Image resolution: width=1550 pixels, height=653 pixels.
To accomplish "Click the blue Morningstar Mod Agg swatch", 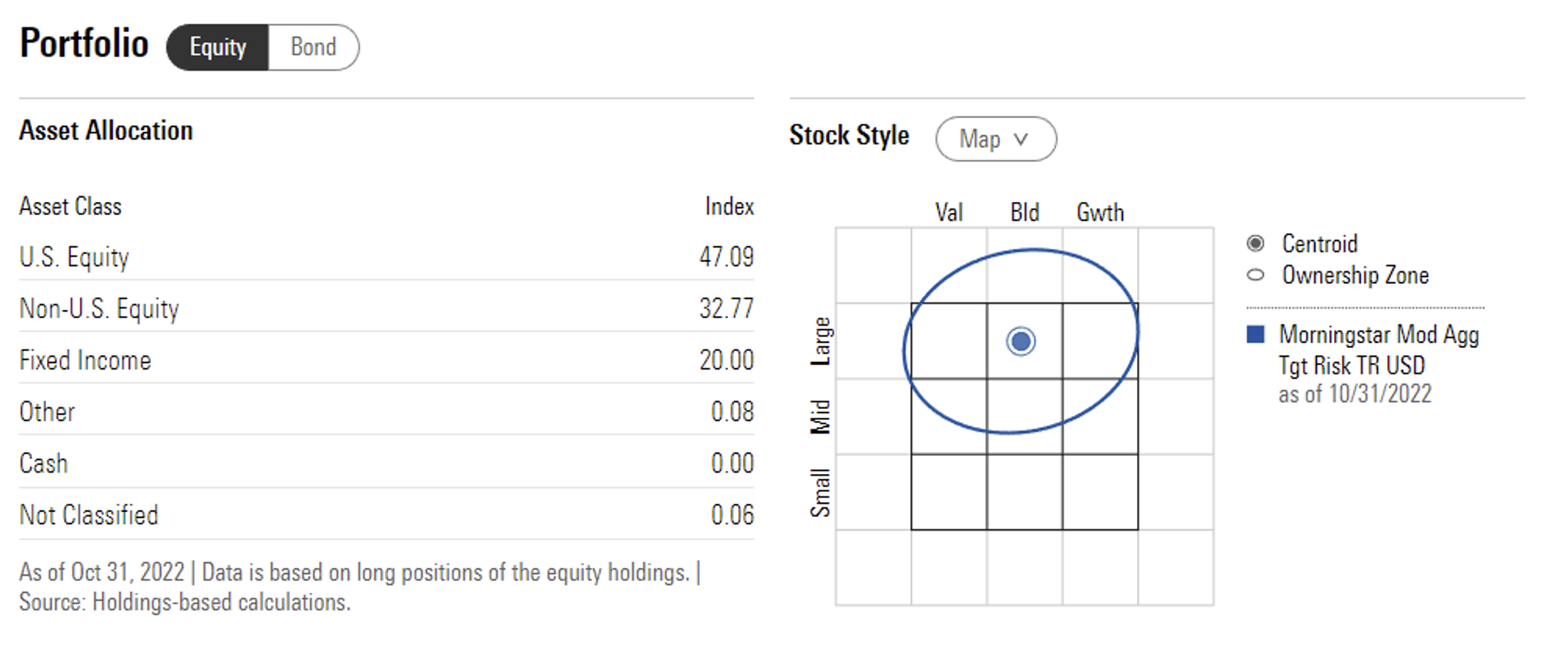I will (x=1256, y=334).
